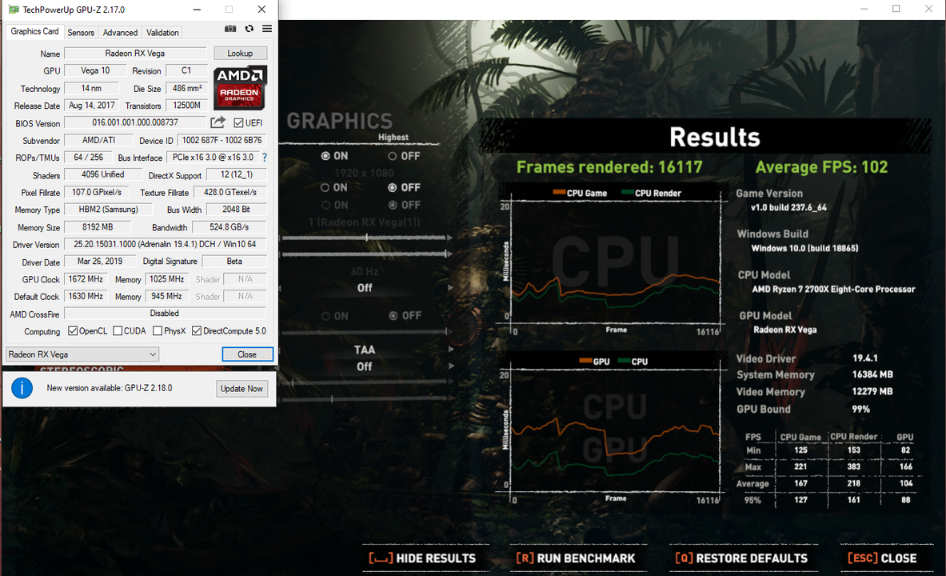946x576 pixels.
Task: Click the Default Clock 1630 MHz field
Action: [x=85, y=297]
